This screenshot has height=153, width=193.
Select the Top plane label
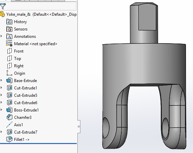point(18,59)
